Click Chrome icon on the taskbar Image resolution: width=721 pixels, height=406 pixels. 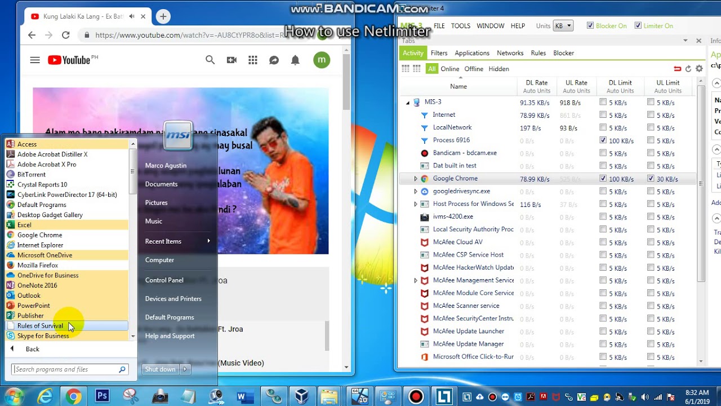coord(73,396)
